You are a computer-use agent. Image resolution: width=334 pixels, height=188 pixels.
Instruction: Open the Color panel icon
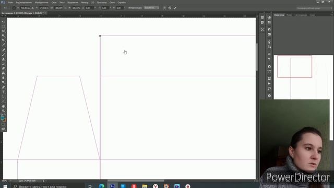tap(269, 17)
